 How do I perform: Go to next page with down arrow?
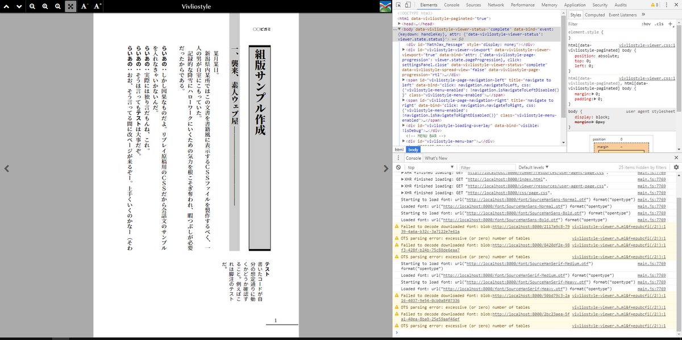[19, 6]
